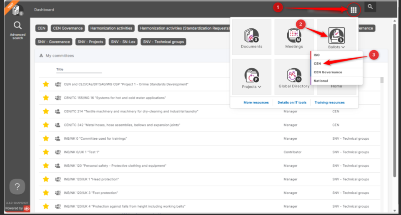
Task: Expand the Ballots dropdown chevron
Action: click(343, 47)
